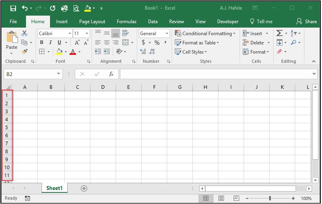Increase the indent
The height and width of the screenshot is (204, 322).
point(107,51)
